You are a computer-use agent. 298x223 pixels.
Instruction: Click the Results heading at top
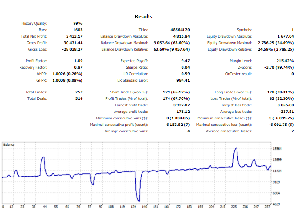(143, 16)
